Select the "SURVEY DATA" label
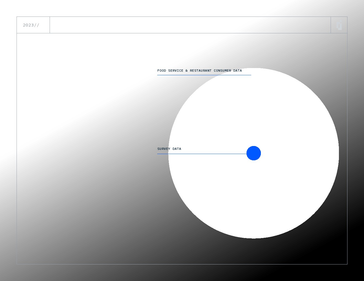This screenshot has height=281, width=364. tap(169, 149)
